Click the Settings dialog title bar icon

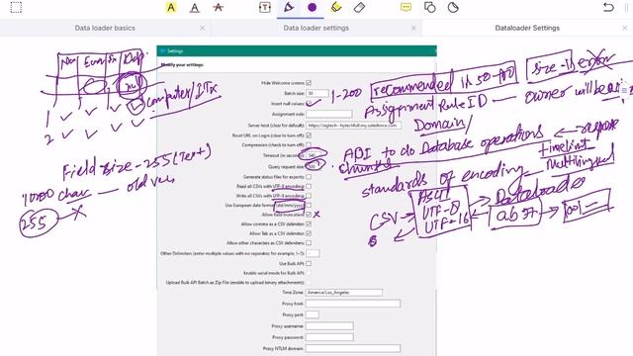[162, 50]
